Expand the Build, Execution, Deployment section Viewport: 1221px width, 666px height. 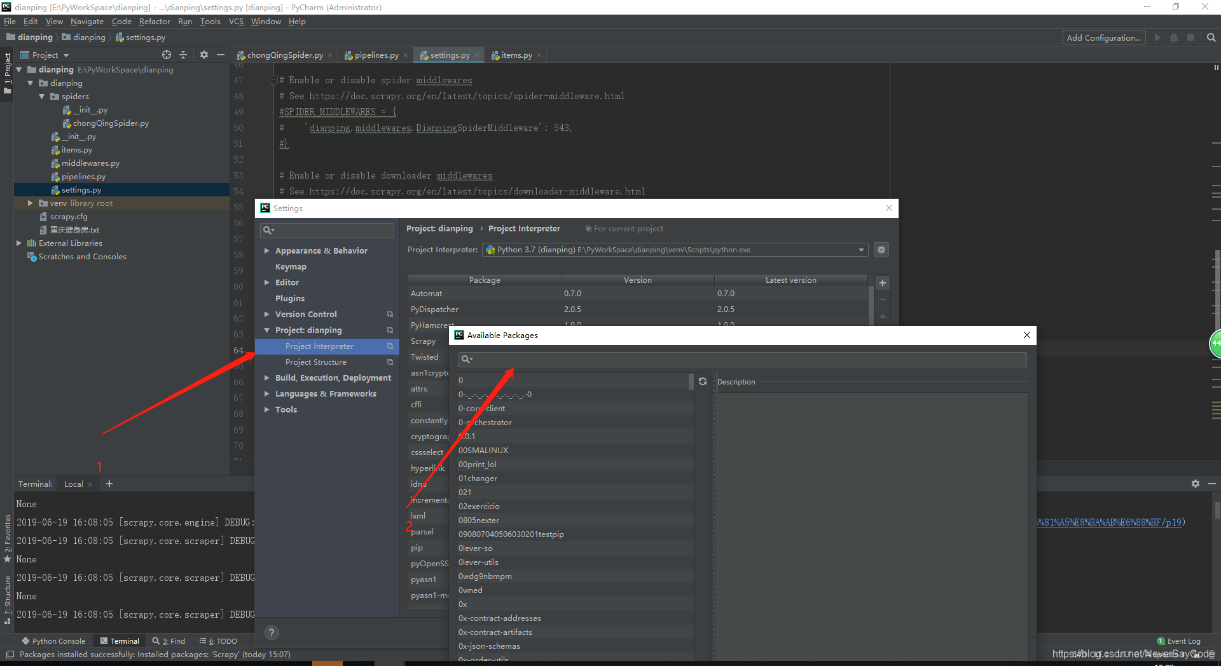point(266,378)
